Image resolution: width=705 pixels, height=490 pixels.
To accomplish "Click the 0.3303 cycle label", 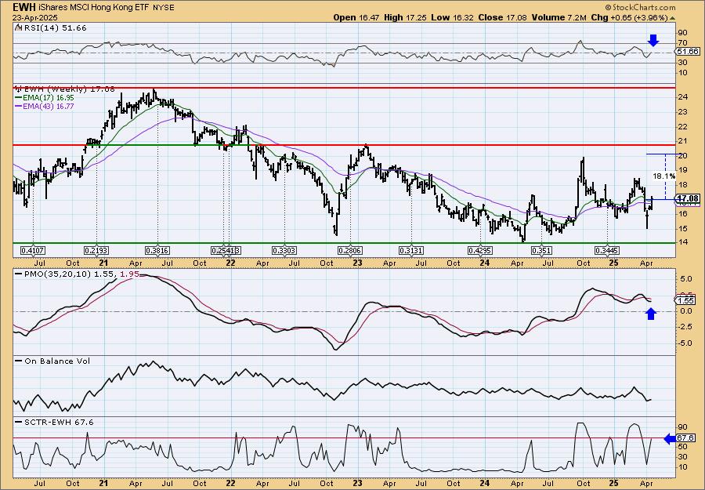I will (284, 251).
